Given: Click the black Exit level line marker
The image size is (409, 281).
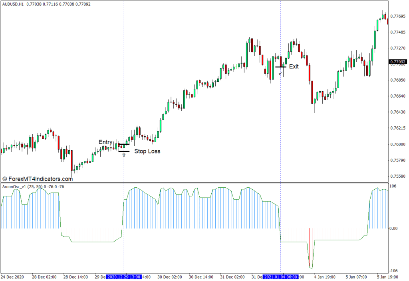Looking at the screenshot, I should tap(280, 67).
